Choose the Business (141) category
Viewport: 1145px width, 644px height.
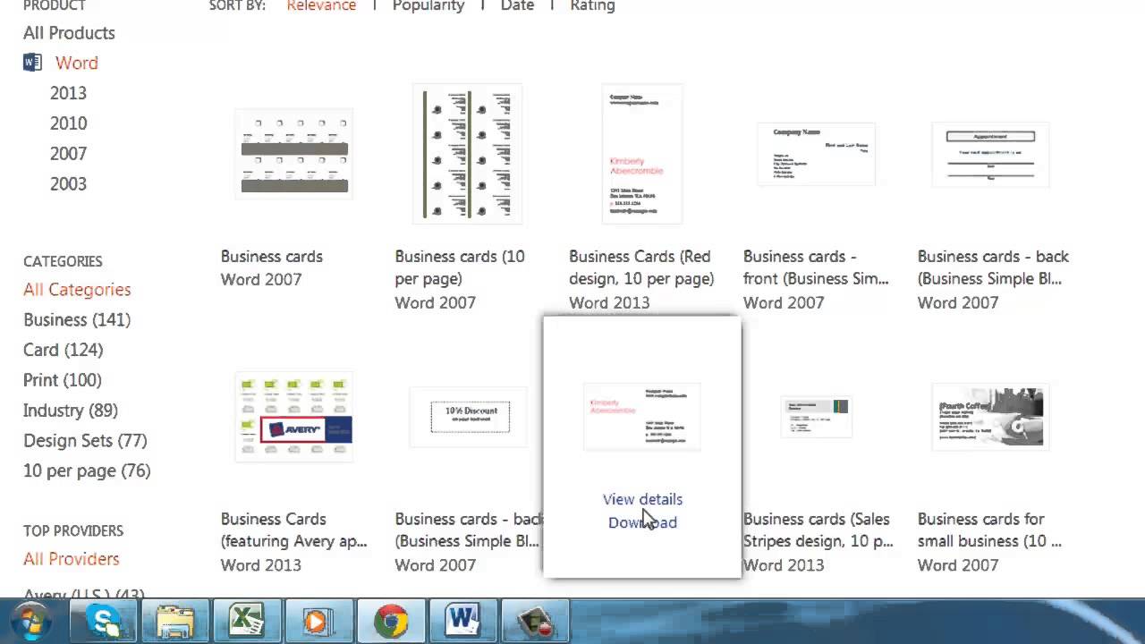(x=77, y=320)
